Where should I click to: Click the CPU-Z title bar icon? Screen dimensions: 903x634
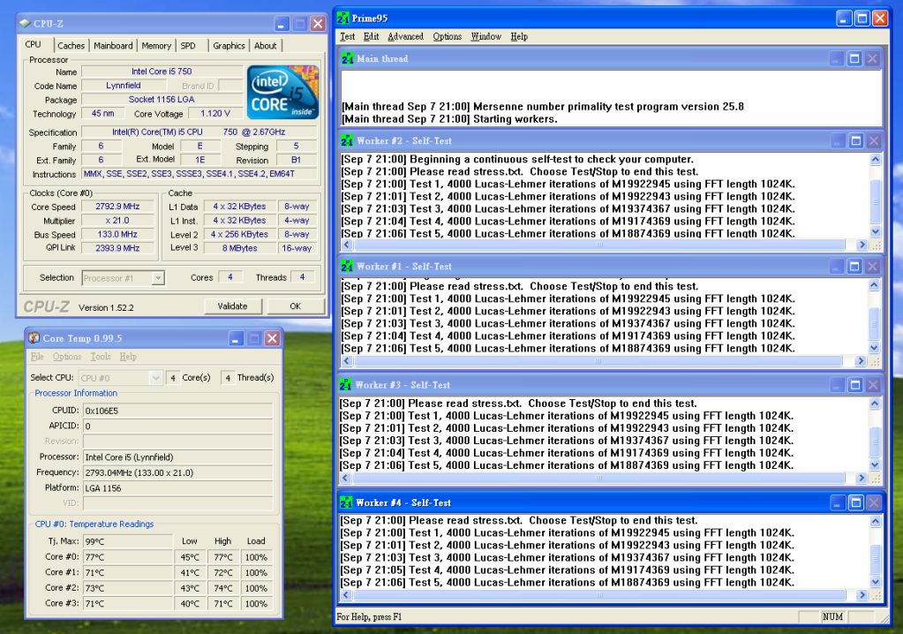coord(25,24)
